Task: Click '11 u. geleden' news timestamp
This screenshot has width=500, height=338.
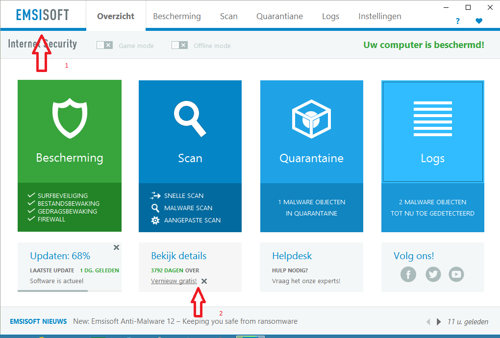Action: point(468,322)
